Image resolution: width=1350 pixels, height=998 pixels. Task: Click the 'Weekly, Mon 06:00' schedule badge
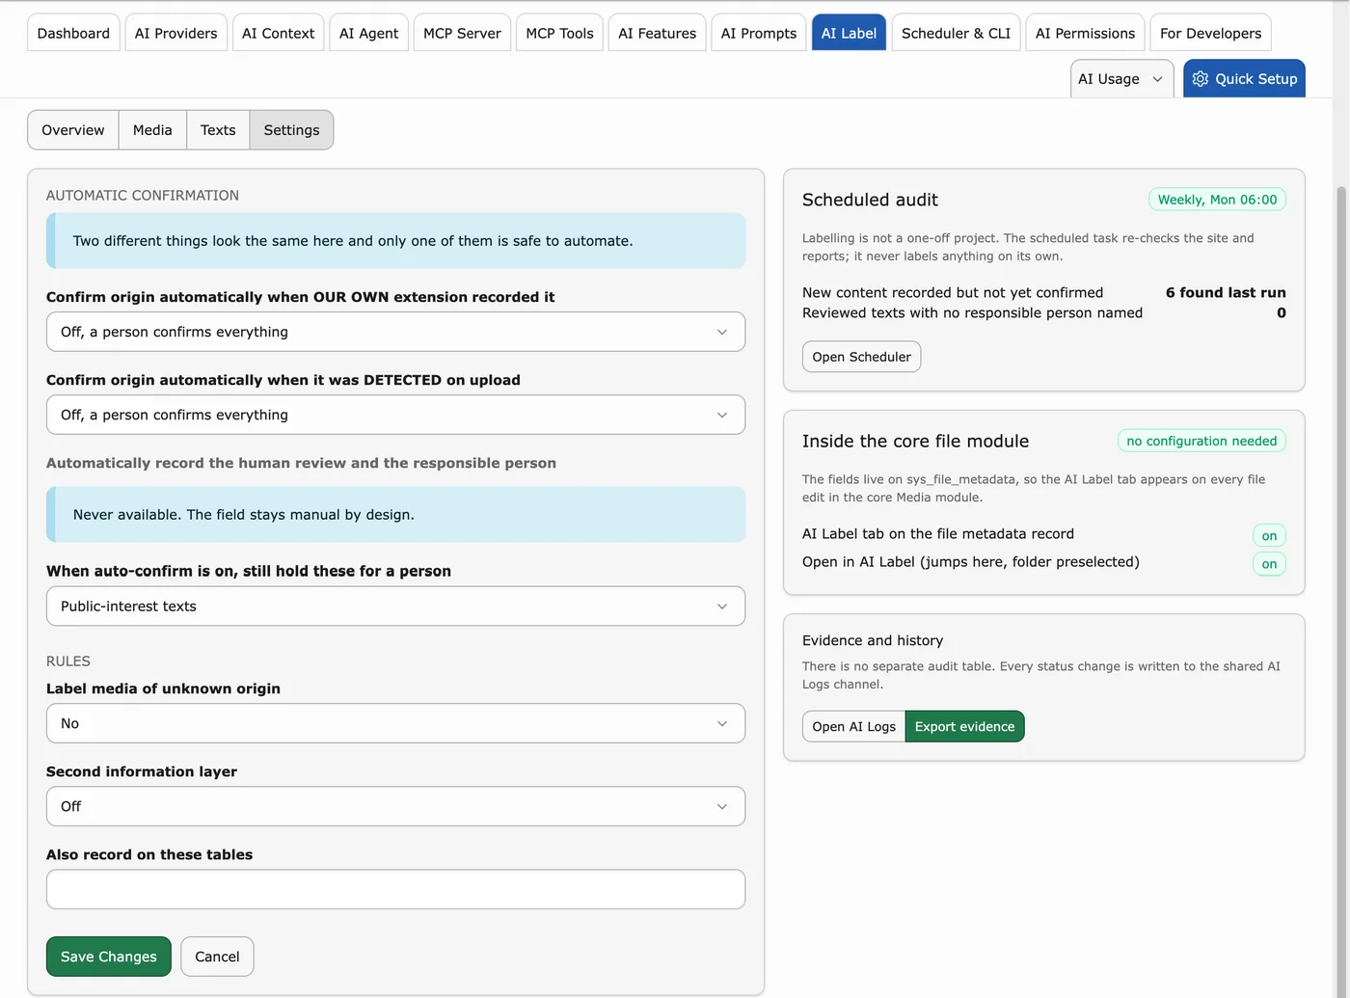click(1218, 200)
